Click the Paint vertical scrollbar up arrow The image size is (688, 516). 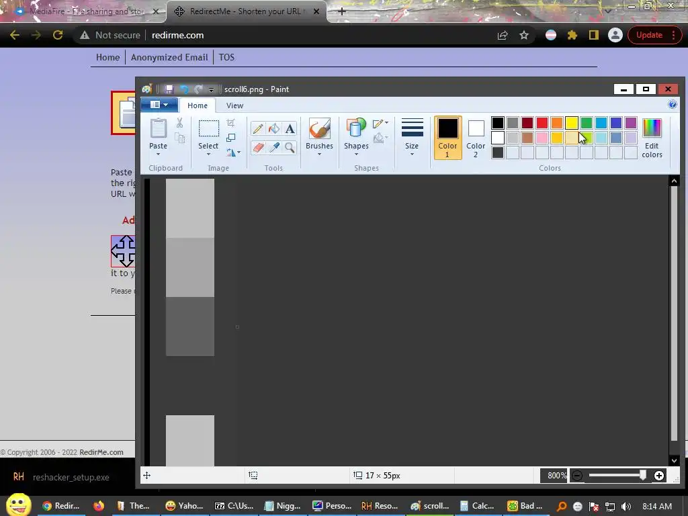click(675, 181)
